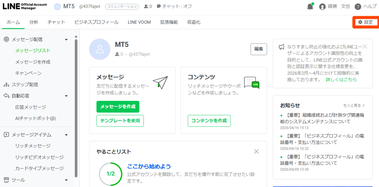The height and width of the screenshot is (187, 379).
Task: Click green メッセージを作成 button
Action: click(117, 107)
